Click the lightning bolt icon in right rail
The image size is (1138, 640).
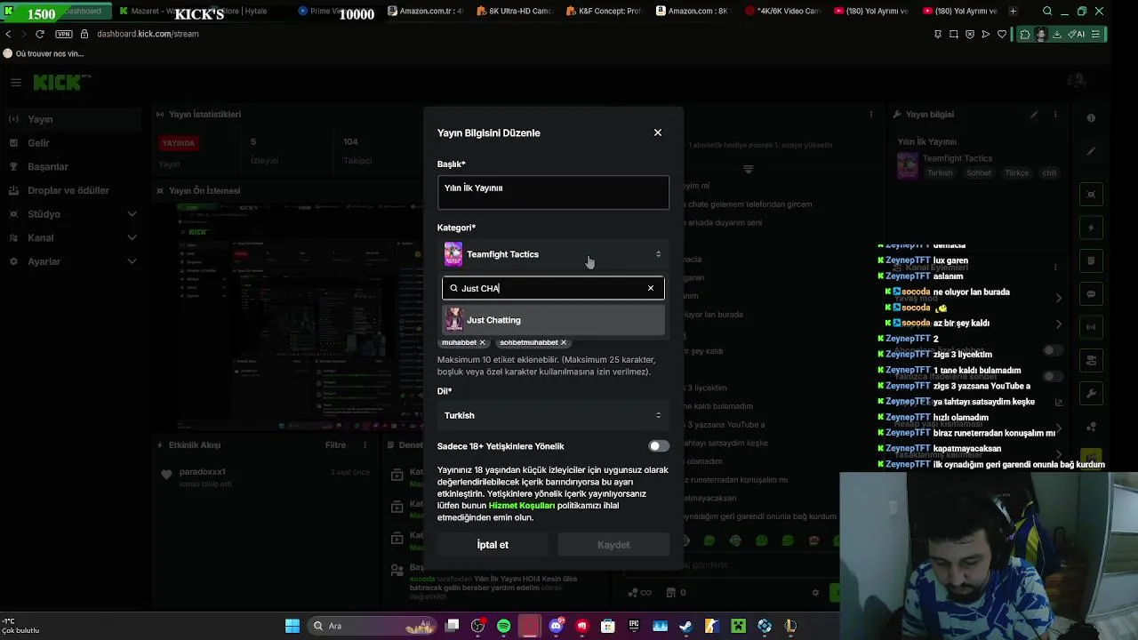tap(1091, 228)
